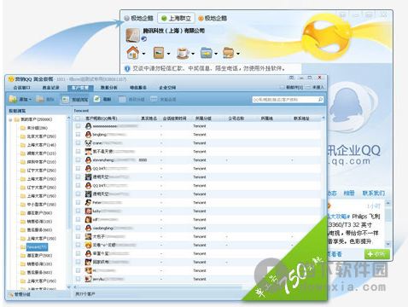
Task: Toggle the 智能浏览 view button
Action: [75, 100]
